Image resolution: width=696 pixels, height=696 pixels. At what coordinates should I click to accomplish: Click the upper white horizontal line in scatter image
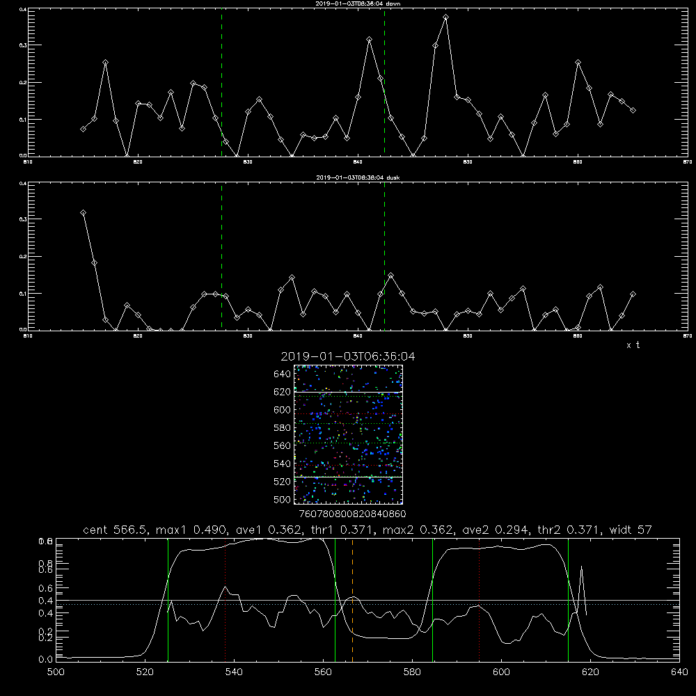(x=348, y=392)
